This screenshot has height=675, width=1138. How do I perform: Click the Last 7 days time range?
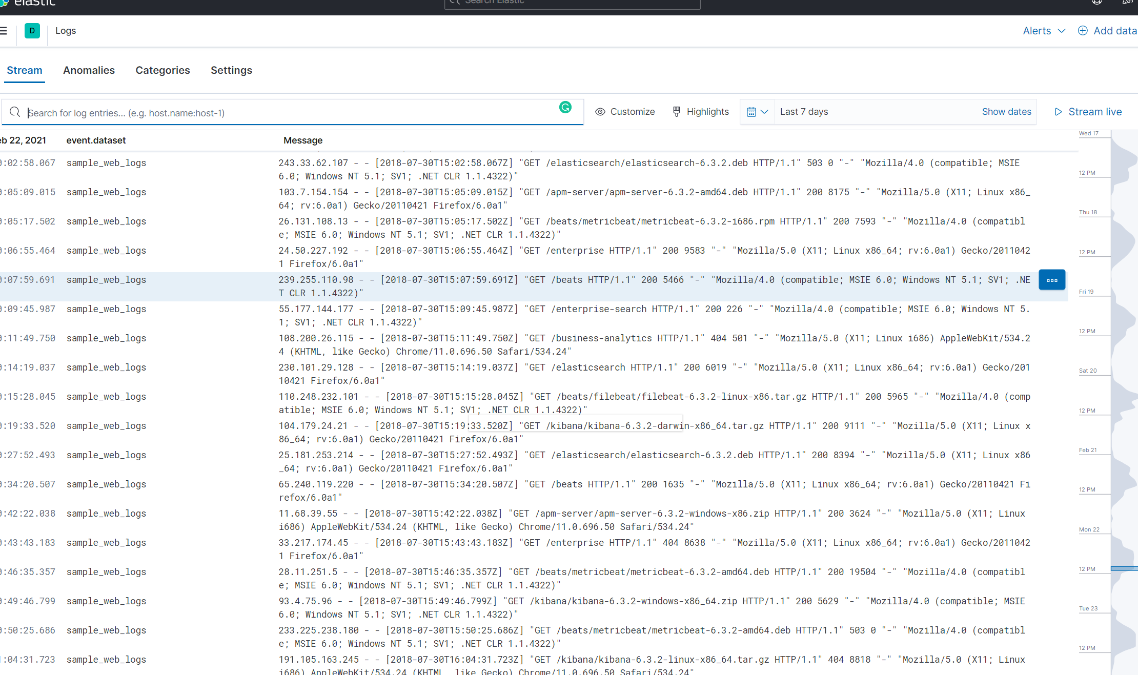(x=804, y=112)
